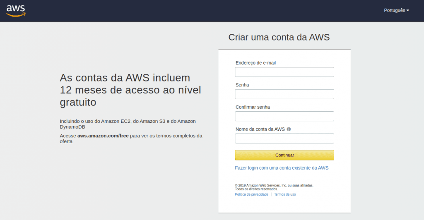
Task: Click the Confirmar senha label text
Action: [253, 107]
